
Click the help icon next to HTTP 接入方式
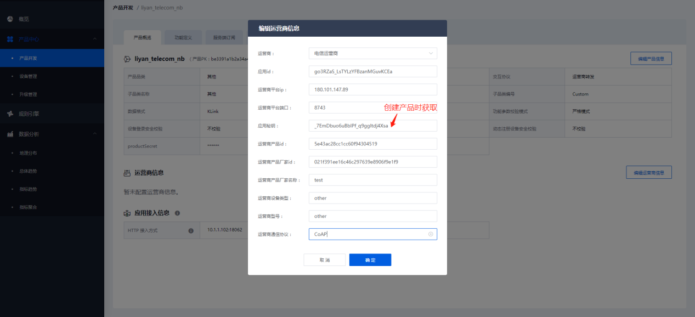(191, 231)
